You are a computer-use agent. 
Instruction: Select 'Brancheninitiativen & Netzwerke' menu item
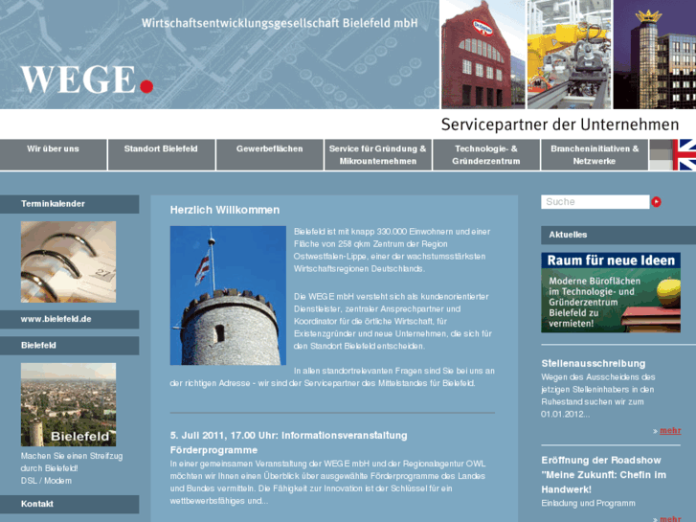pos(595,154)
